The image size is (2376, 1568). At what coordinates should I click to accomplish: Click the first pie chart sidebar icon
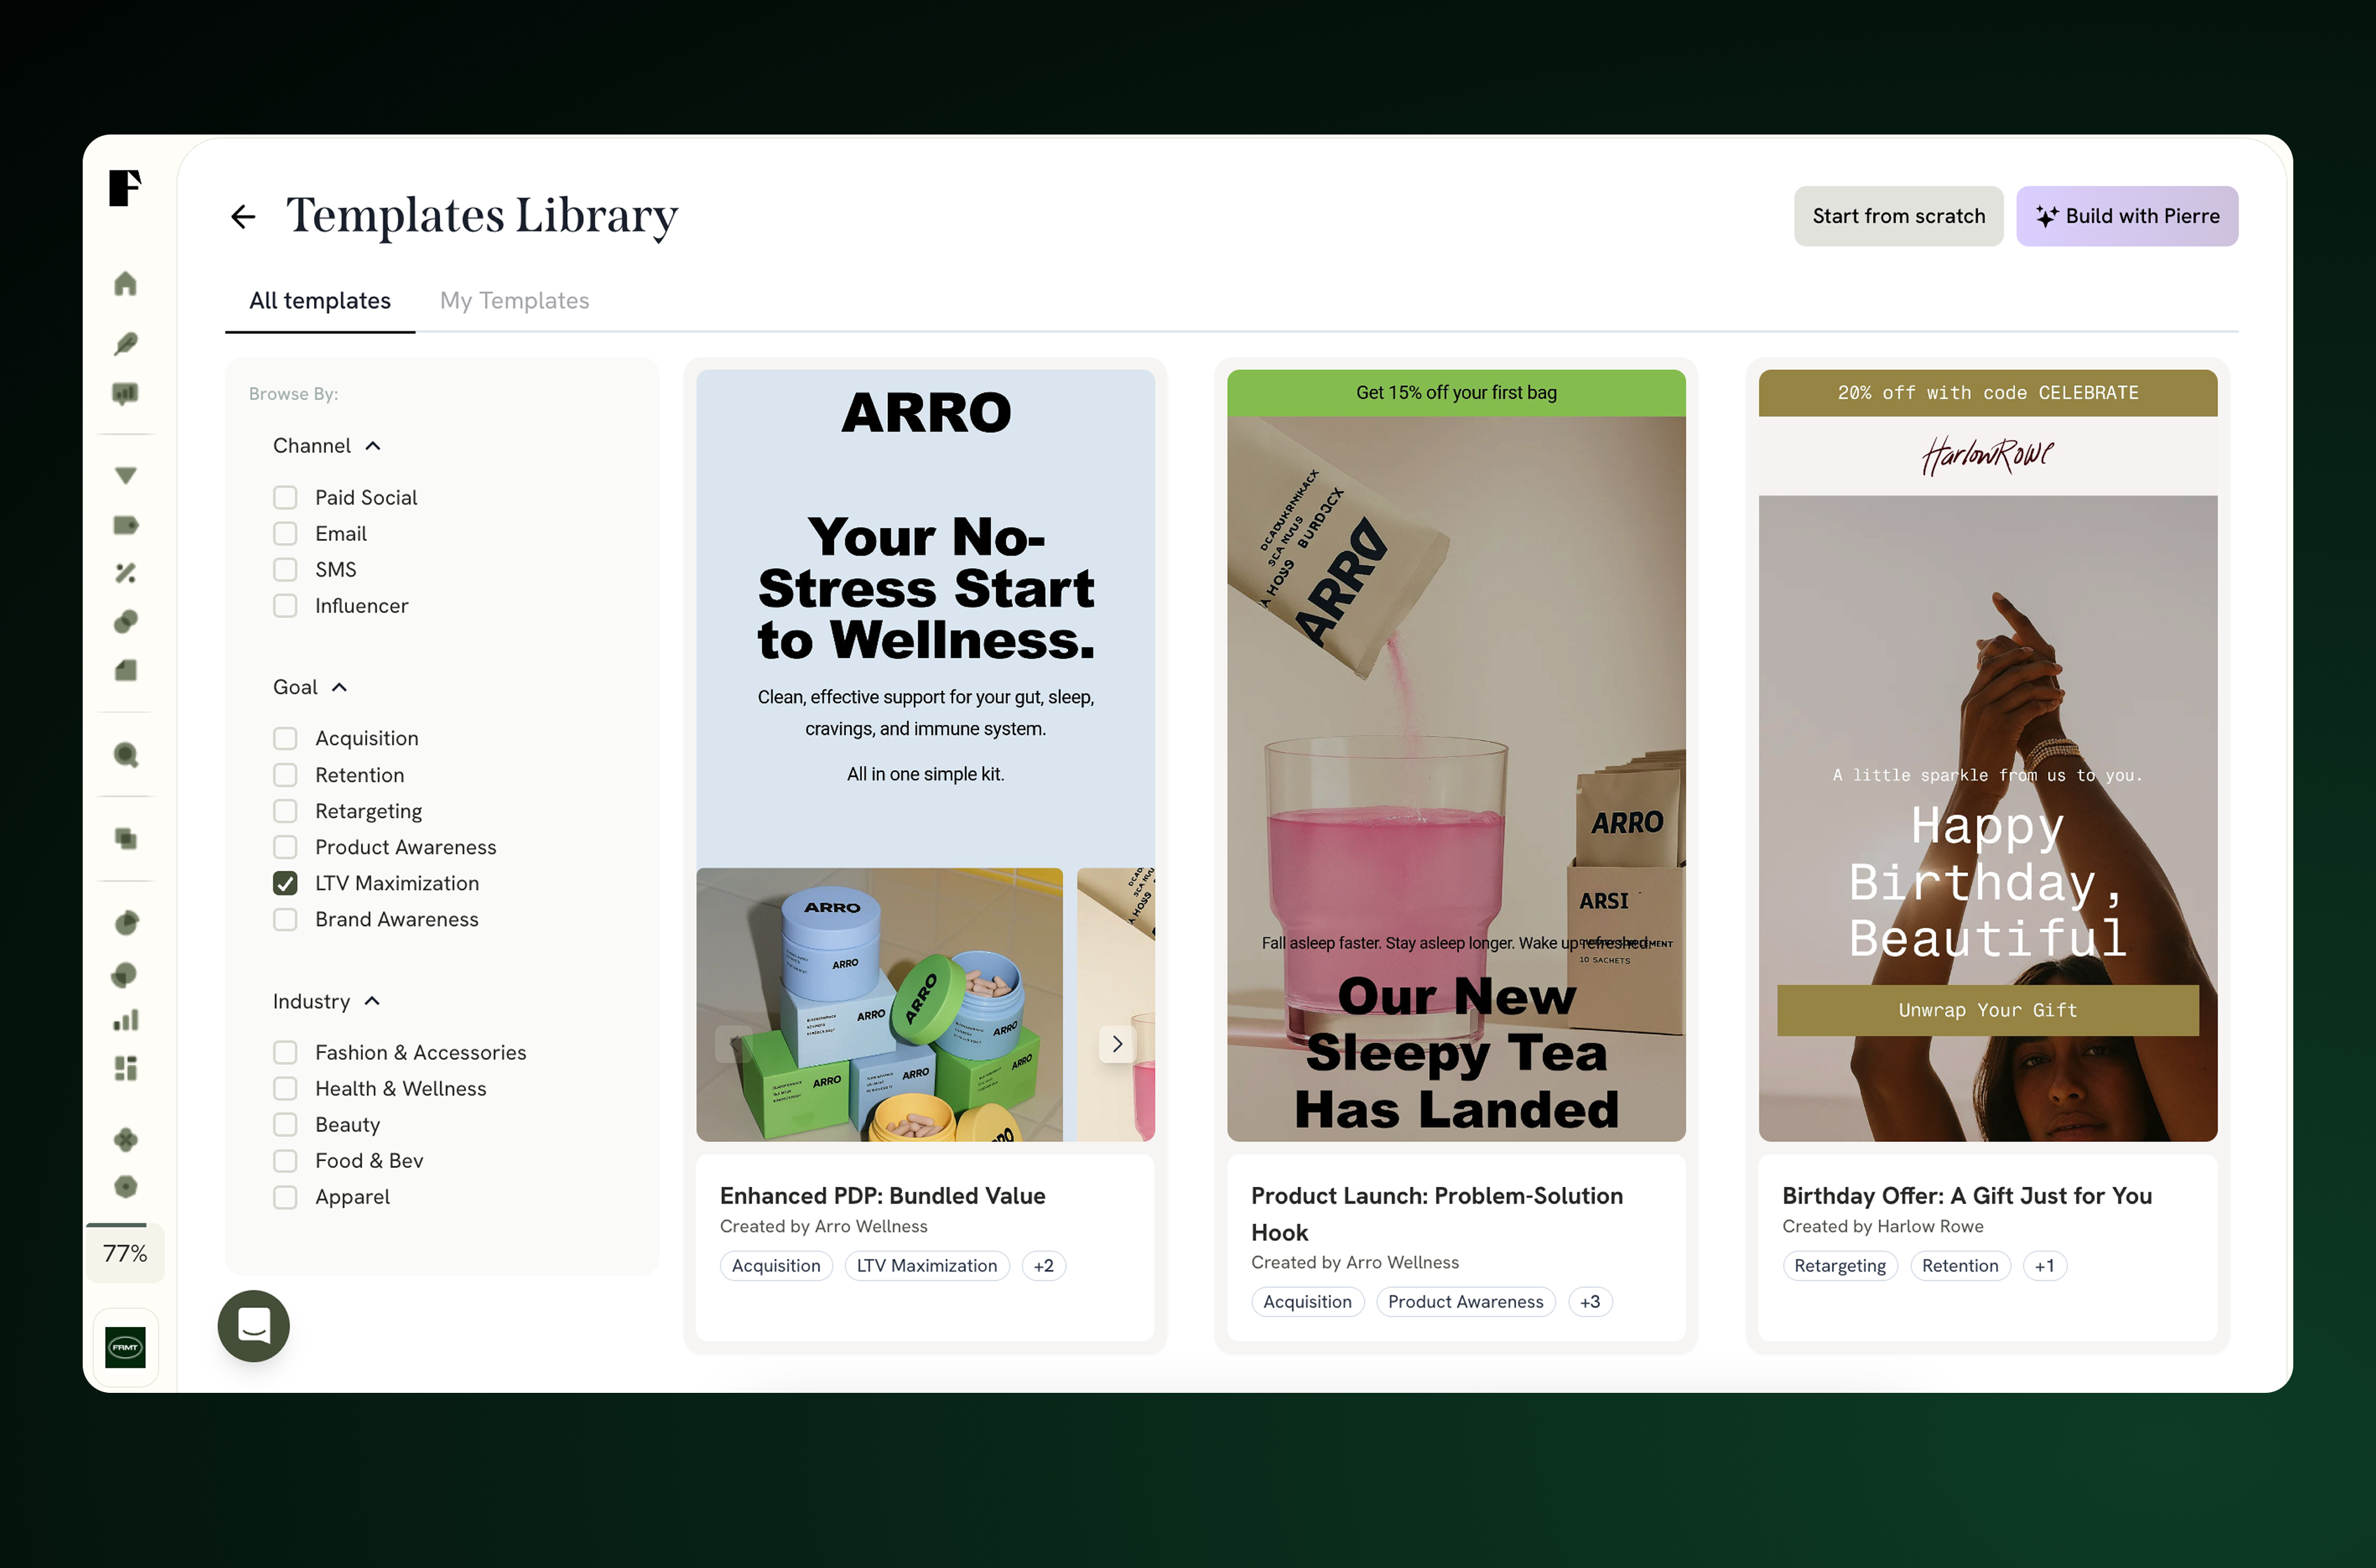point(125,923)
